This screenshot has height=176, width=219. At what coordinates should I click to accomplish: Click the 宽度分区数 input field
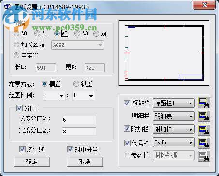point(79,131)
